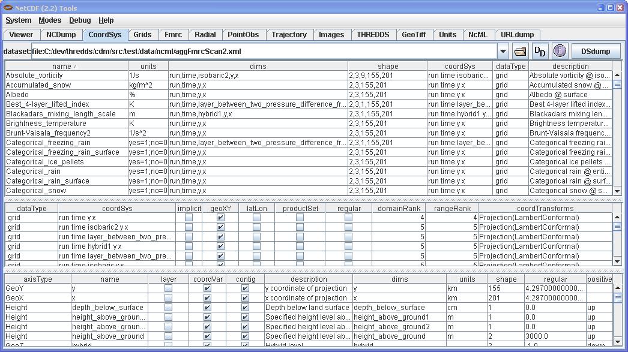Click the DD dataset detail icon
This screenshot has width=628, height=352.
click(540, 52)
